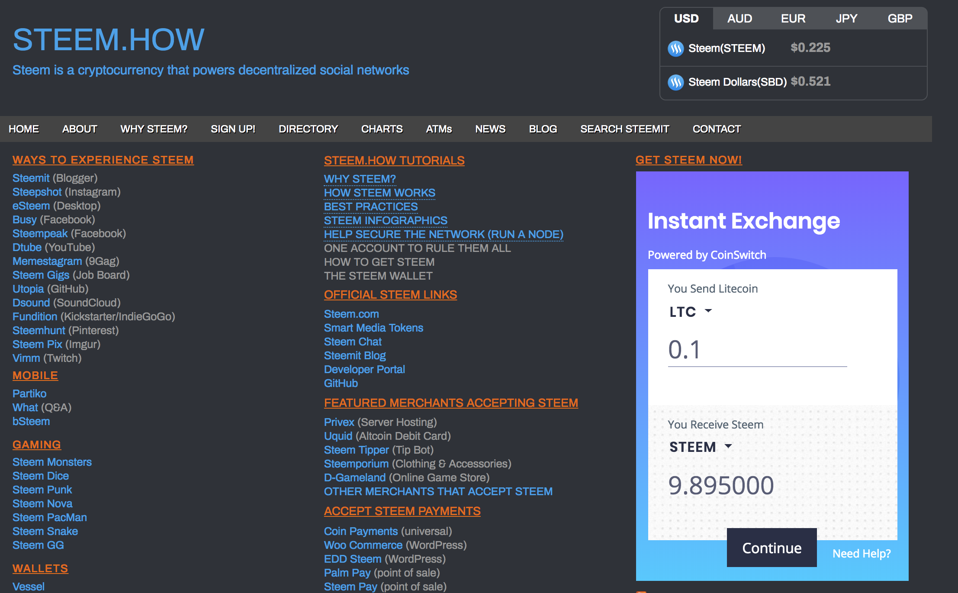This screenshot has height=593, width=958.
Task: Open Busy link
Action: [x=25, y=220]
